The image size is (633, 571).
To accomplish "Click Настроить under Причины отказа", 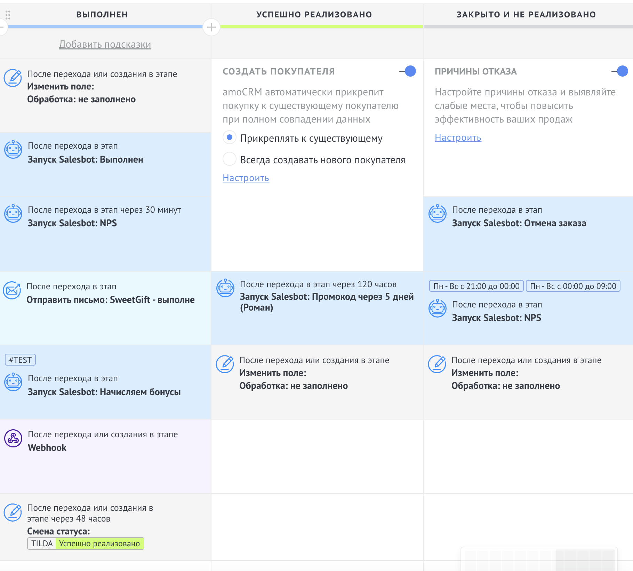I will click(458, 138).
